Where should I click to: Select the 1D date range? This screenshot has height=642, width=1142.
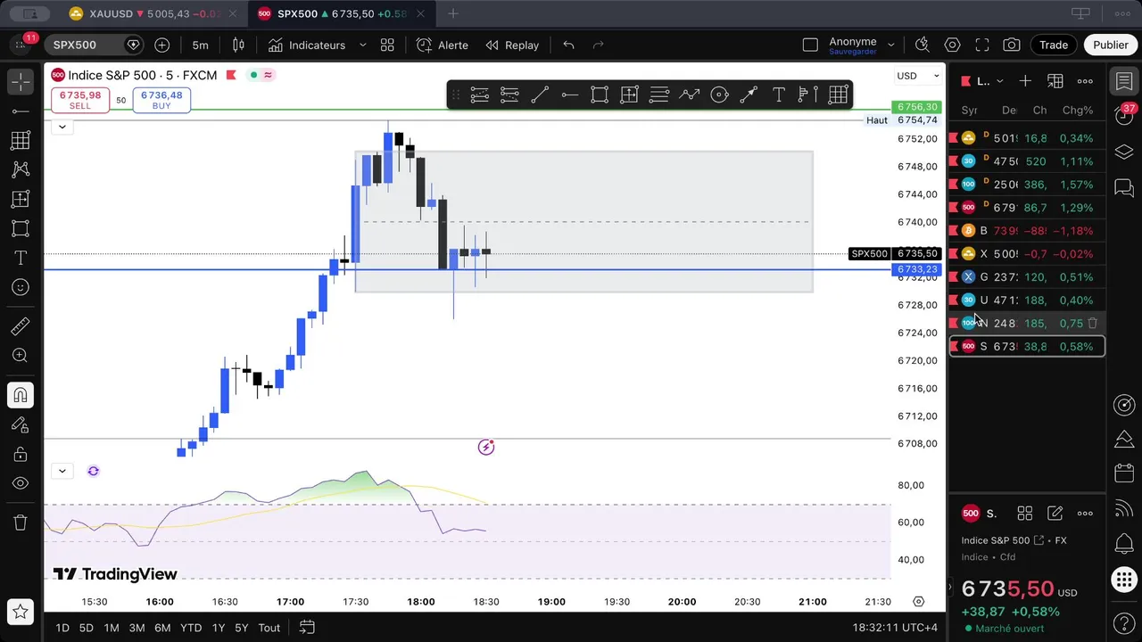click(62, 628)
